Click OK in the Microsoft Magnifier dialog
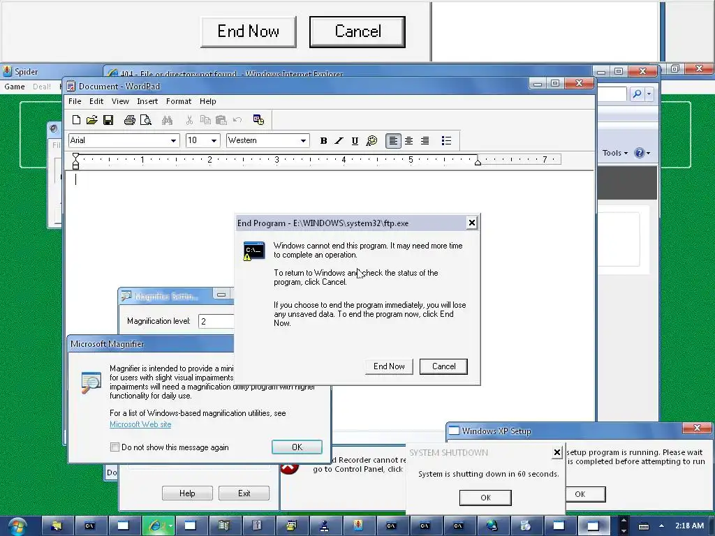Viewport: 715px width, 536px height. point(297,447)
